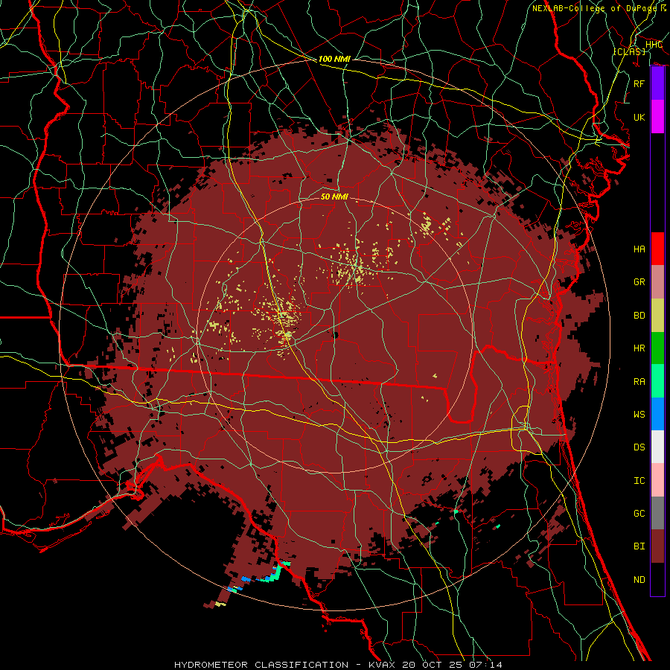Click the GC legend label
670x670 pixels.
pos(639,514)
